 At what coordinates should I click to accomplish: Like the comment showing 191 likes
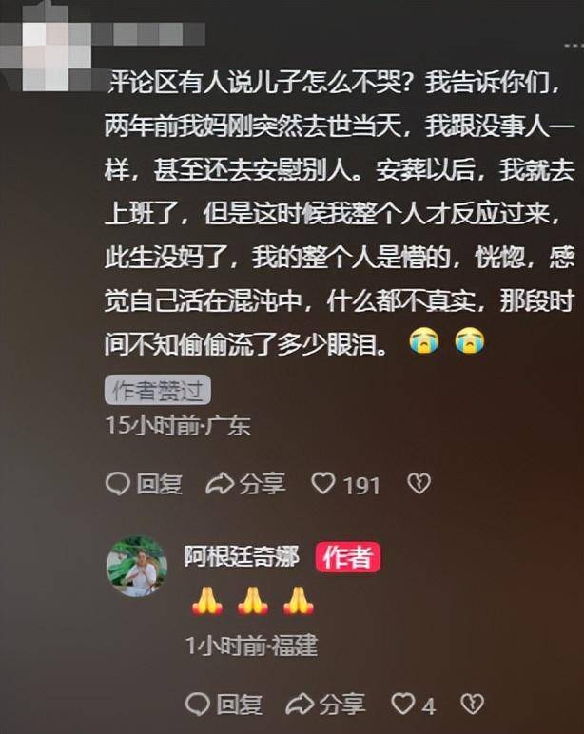345,484
